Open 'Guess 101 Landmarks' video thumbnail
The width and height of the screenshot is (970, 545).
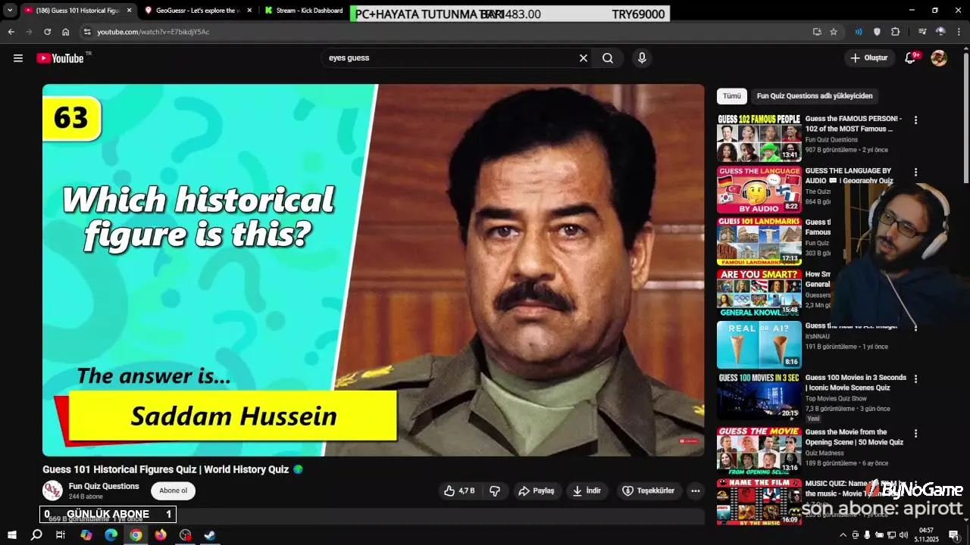point(759,241)
